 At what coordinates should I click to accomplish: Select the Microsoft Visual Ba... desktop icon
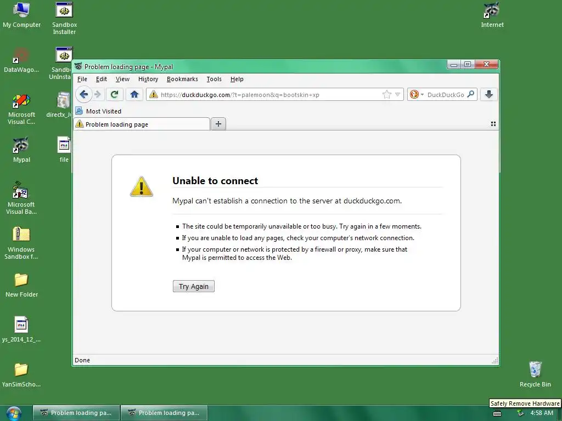(x=21, y=198)
